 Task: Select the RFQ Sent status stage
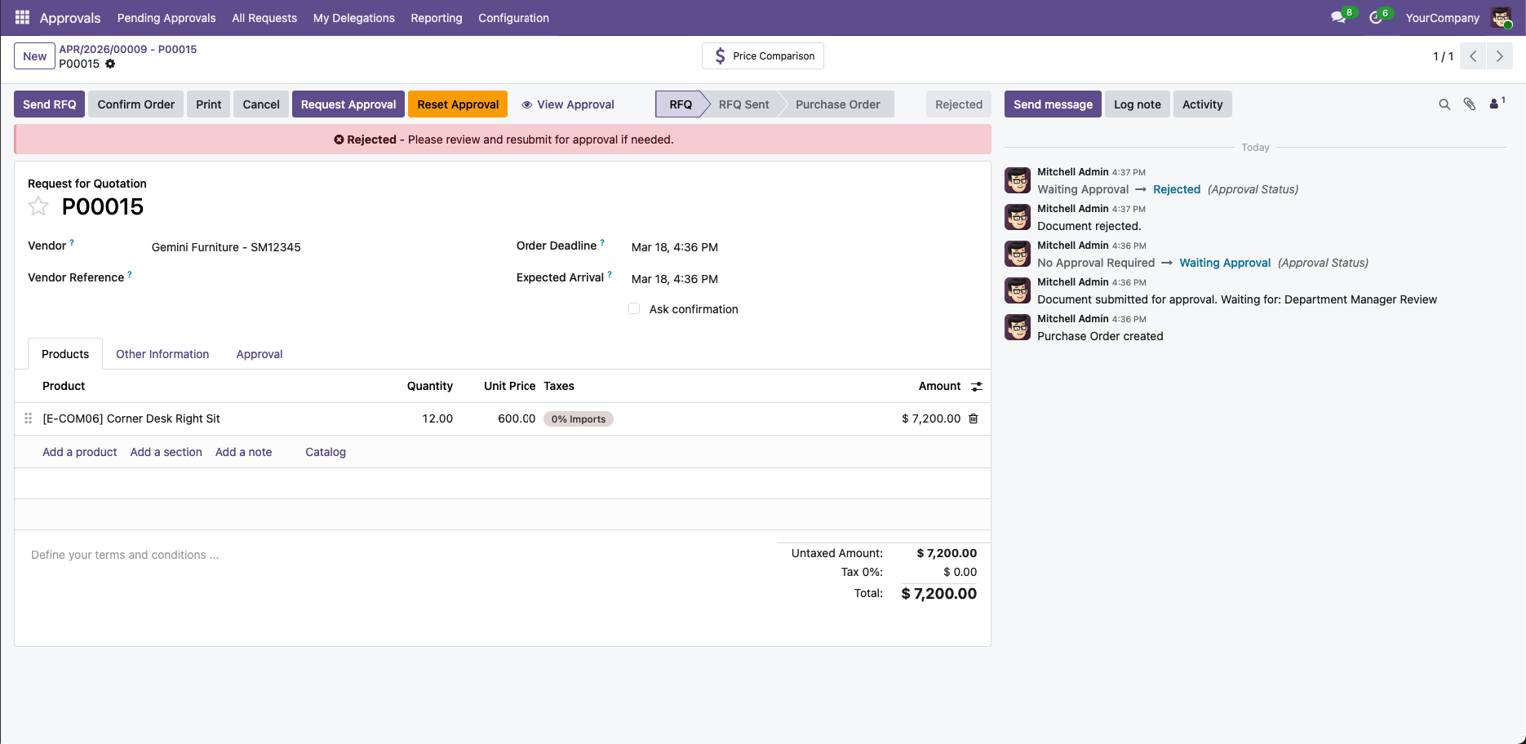tap(743, 104)
